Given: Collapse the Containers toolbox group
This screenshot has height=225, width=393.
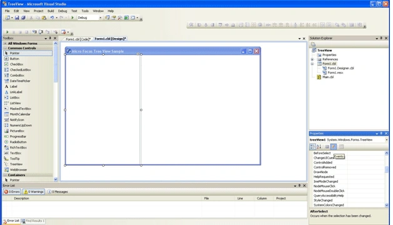Looking at the screenshot, I should click(x=5, y=175).
